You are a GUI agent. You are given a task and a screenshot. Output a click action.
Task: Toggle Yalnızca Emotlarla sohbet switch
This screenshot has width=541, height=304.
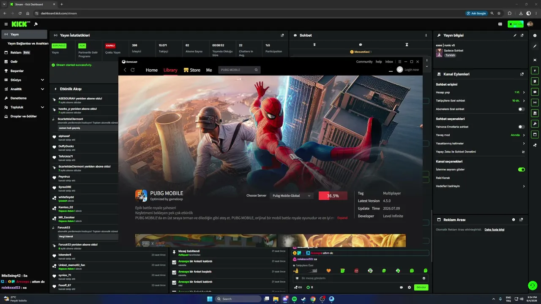click(x=522, y=127)
